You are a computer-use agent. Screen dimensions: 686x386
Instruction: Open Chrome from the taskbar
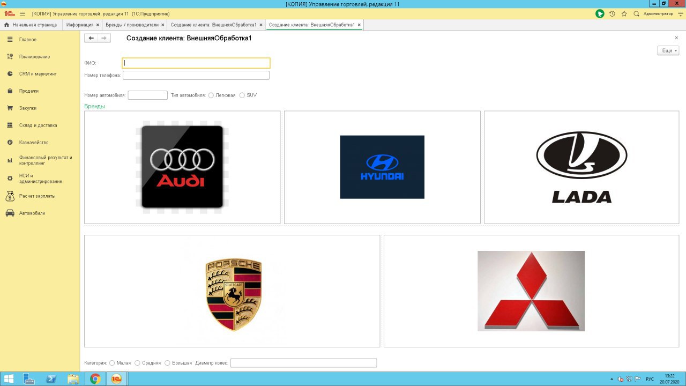95,379
